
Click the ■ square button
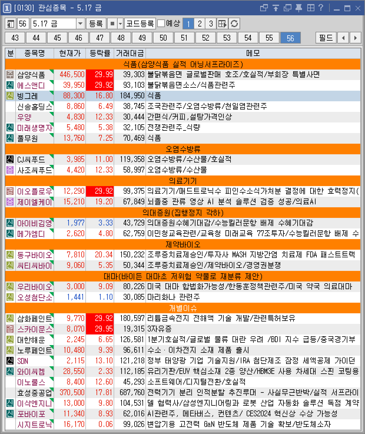112,24
